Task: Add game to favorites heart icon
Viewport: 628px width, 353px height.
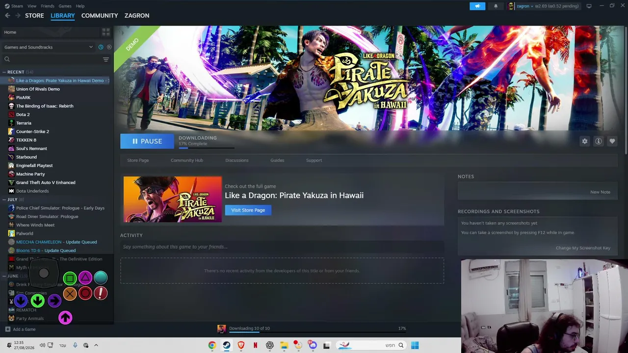Action: pyautogui.click(x=612, y=141)
